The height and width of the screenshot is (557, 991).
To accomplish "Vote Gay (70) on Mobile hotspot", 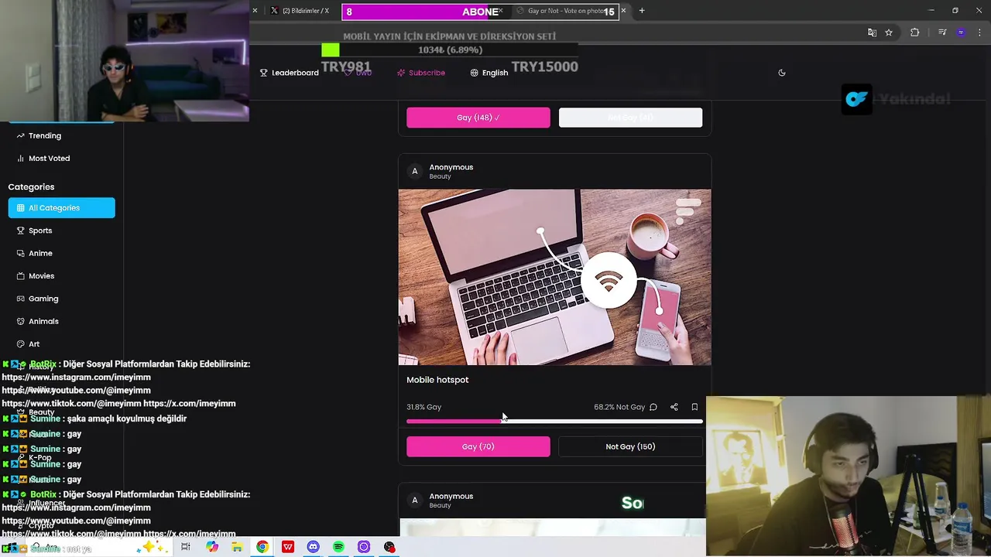I will (478, 446).
